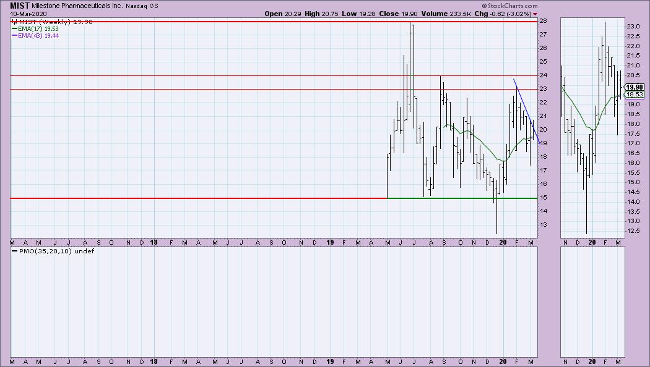Click the 18.5 label on zoom panel axis
This screenshot has width=650, height=367.
[632, 114]
